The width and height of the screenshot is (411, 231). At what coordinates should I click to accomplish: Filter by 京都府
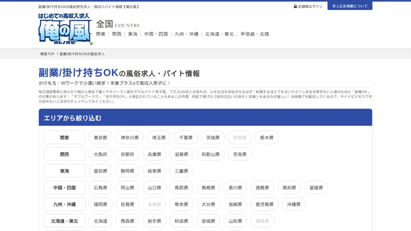pos(127,155)
